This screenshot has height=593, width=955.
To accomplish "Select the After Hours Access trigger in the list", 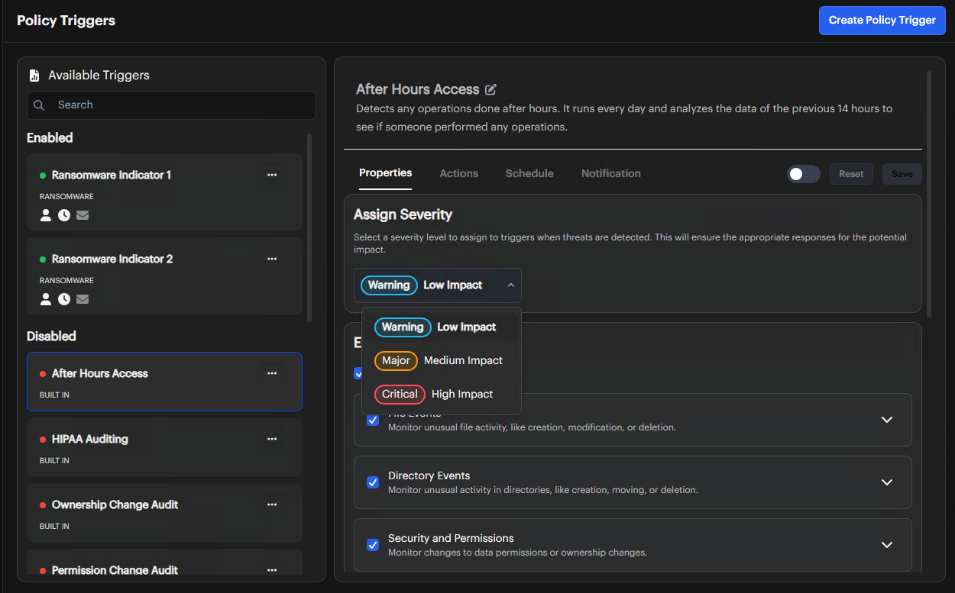I will pos(164,382).
